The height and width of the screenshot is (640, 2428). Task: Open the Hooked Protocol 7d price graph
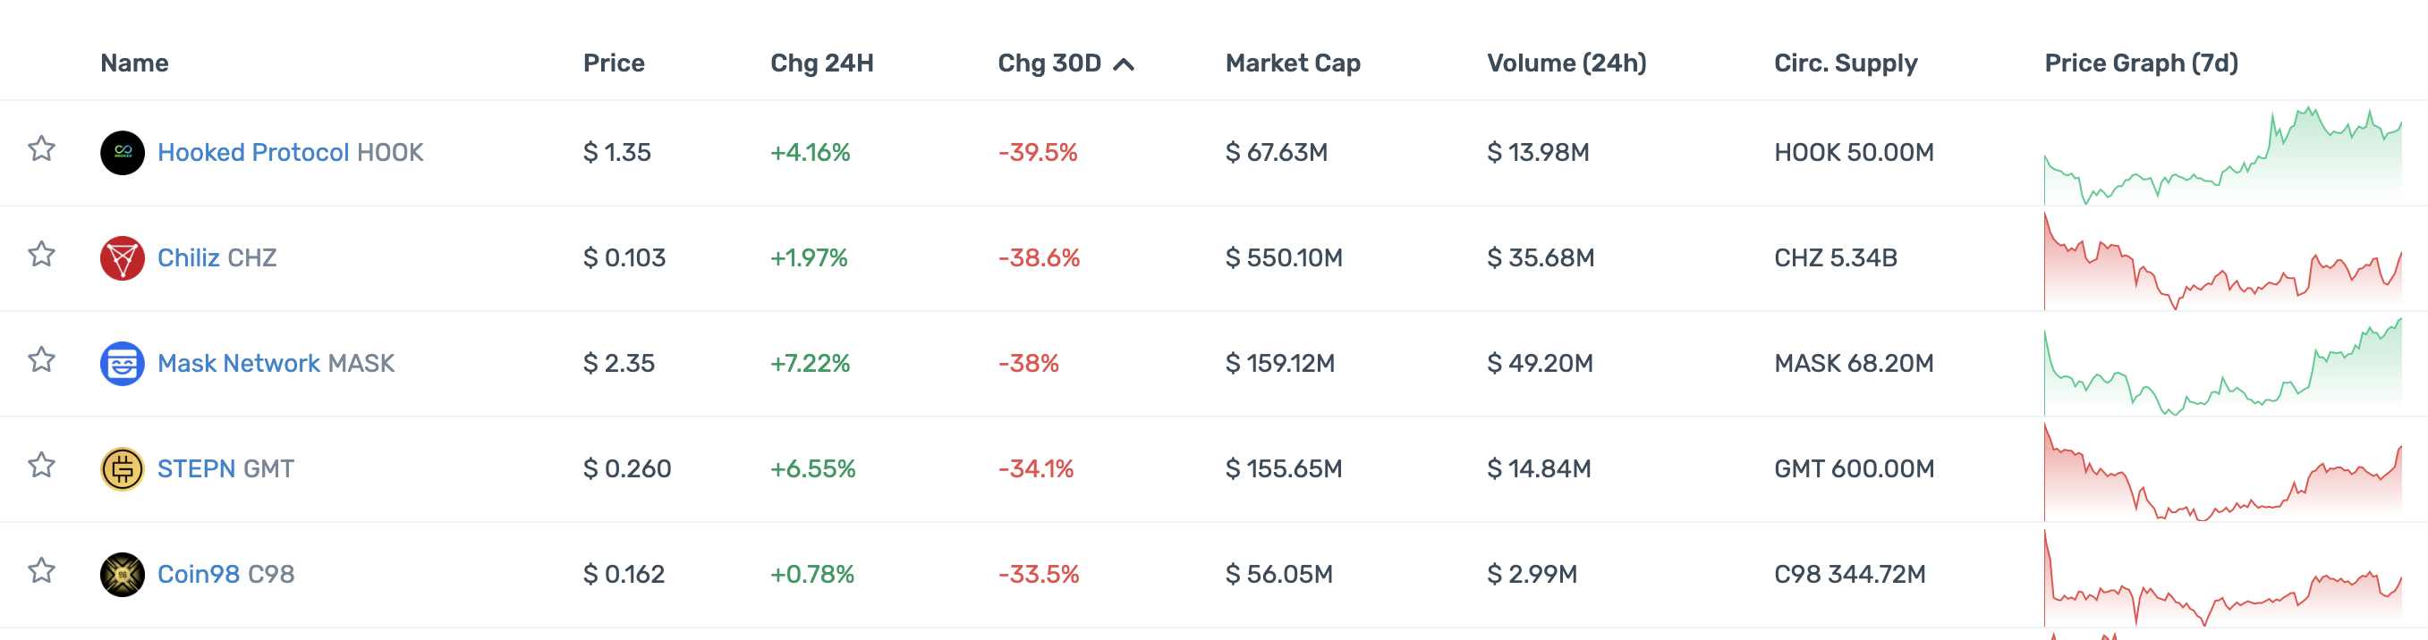(x=2221, y=156)
